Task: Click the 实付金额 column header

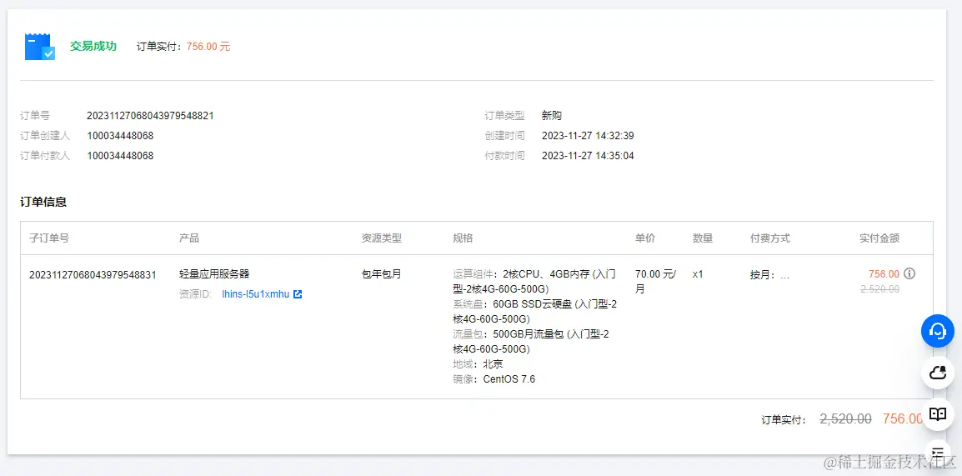Action: [879, 238]
